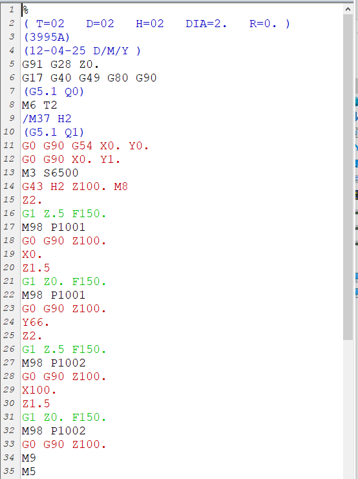Click the 'G0 G90 X0. Y1.' line
The image size is (358, 479).
(71, 159)
